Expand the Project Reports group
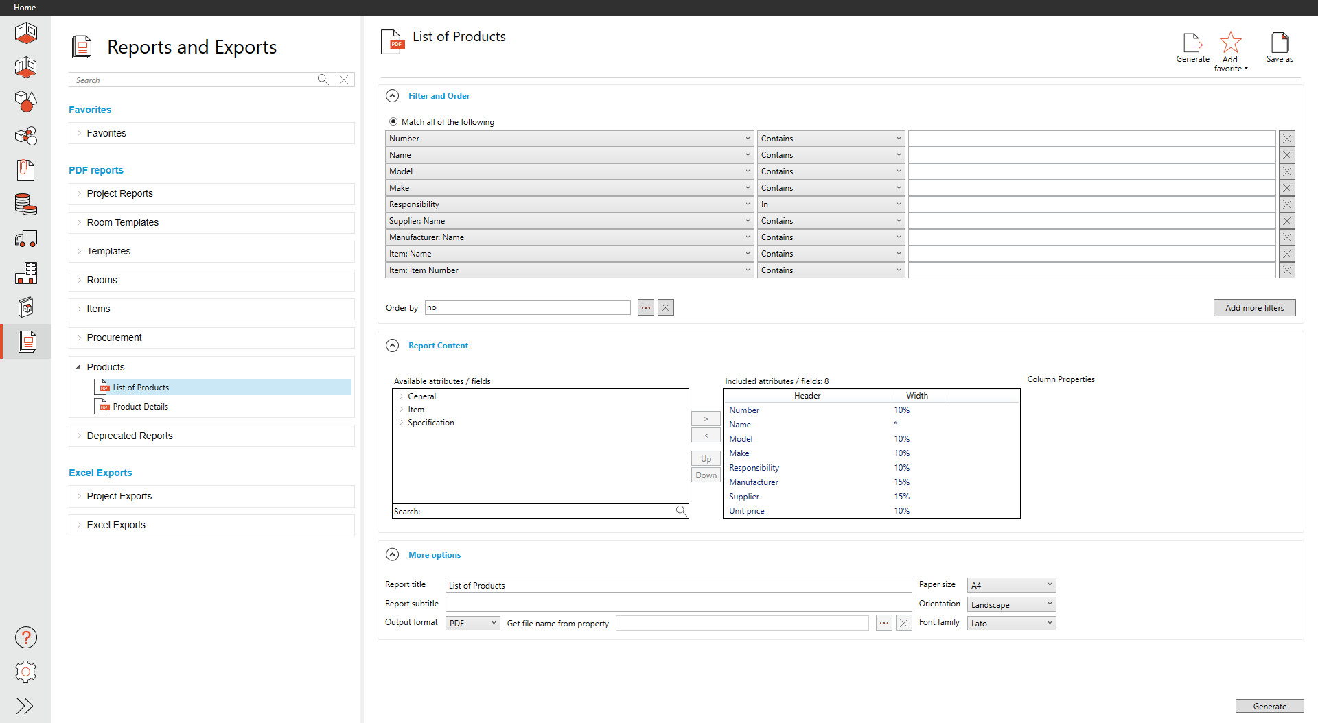Screen dimensions: 1318x723 point(79,194)
